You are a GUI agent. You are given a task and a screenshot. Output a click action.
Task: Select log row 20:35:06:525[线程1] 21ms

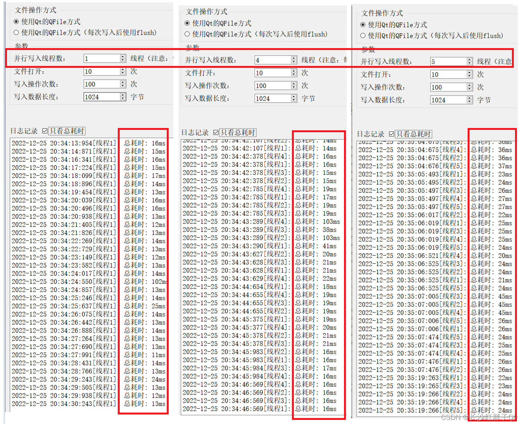(x=435, y=280)
